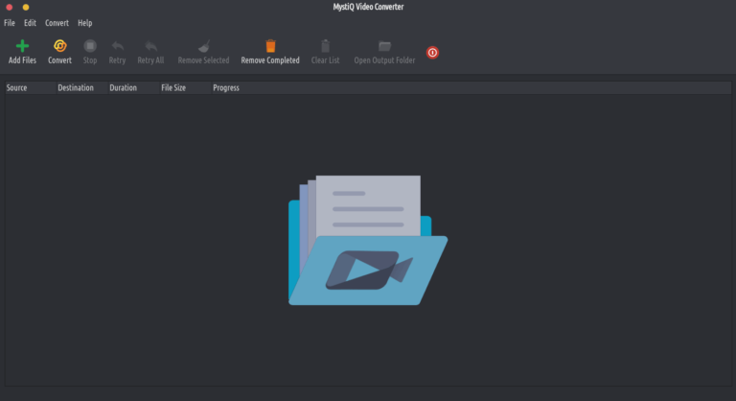Click the Destination column header
The height and width of the screenshot is (401, 736).
click(x=76, y=88)
